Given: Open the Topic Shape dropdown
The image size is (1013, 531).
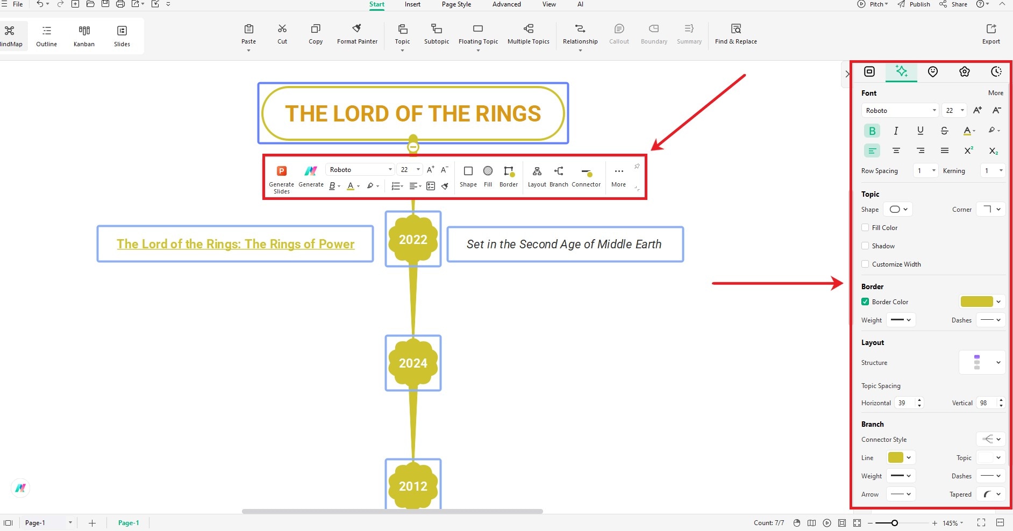Looking at the screenshot, I should 898,209.
